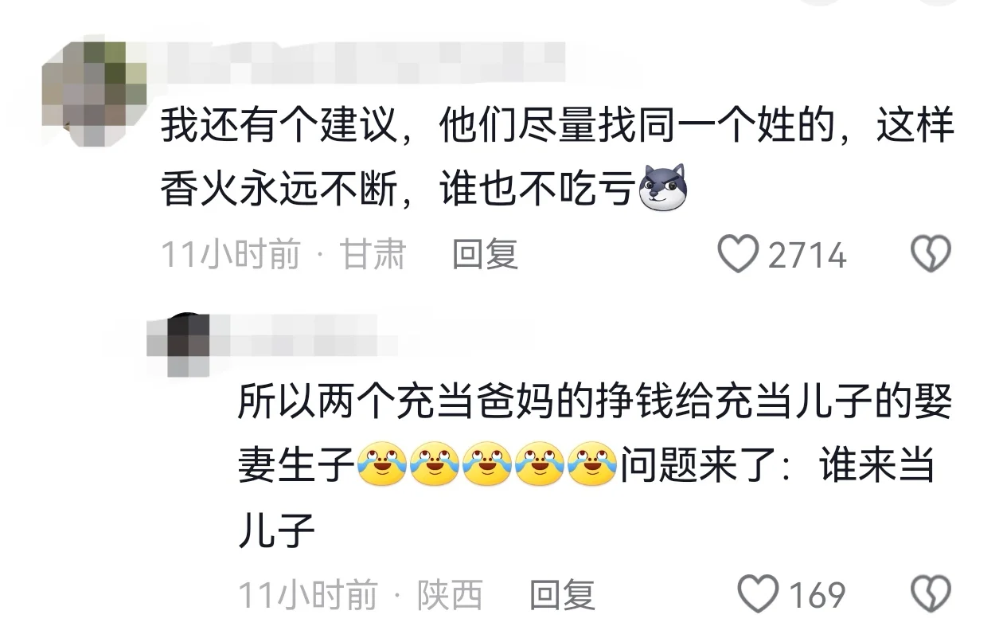Screen dimensions: 1003x642
Task: Click the first laughing-crying emoji after 妻生子
Action: pos(382,465)
